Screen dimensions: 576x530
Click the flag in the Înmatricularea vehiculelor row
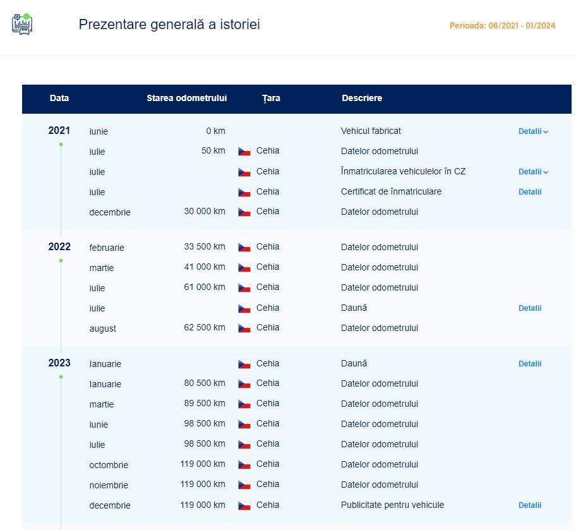tap(244, 172)
